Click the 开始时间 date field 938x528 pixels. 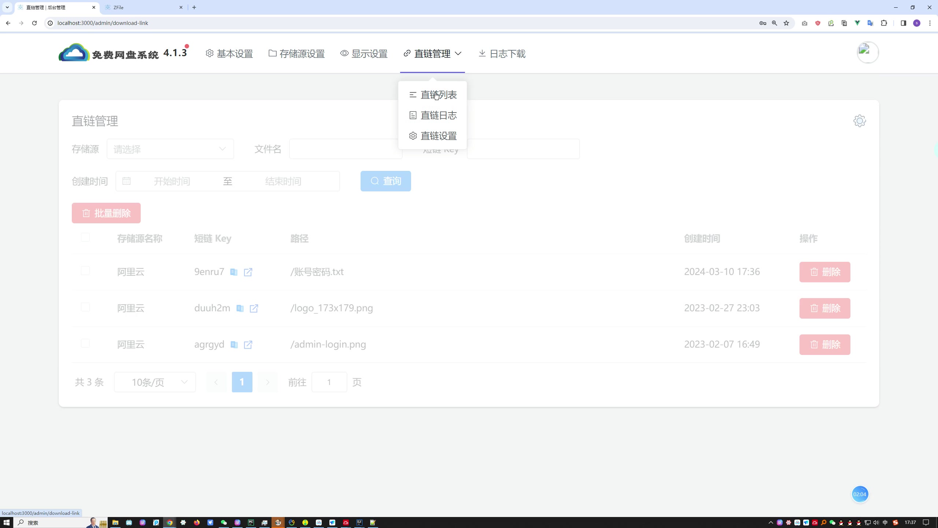[x=172, y=181]
